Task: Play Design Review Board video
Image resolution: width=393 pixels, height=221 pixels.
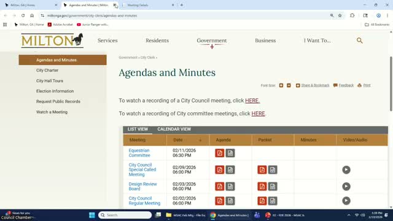Action: [x=346, y=187]
